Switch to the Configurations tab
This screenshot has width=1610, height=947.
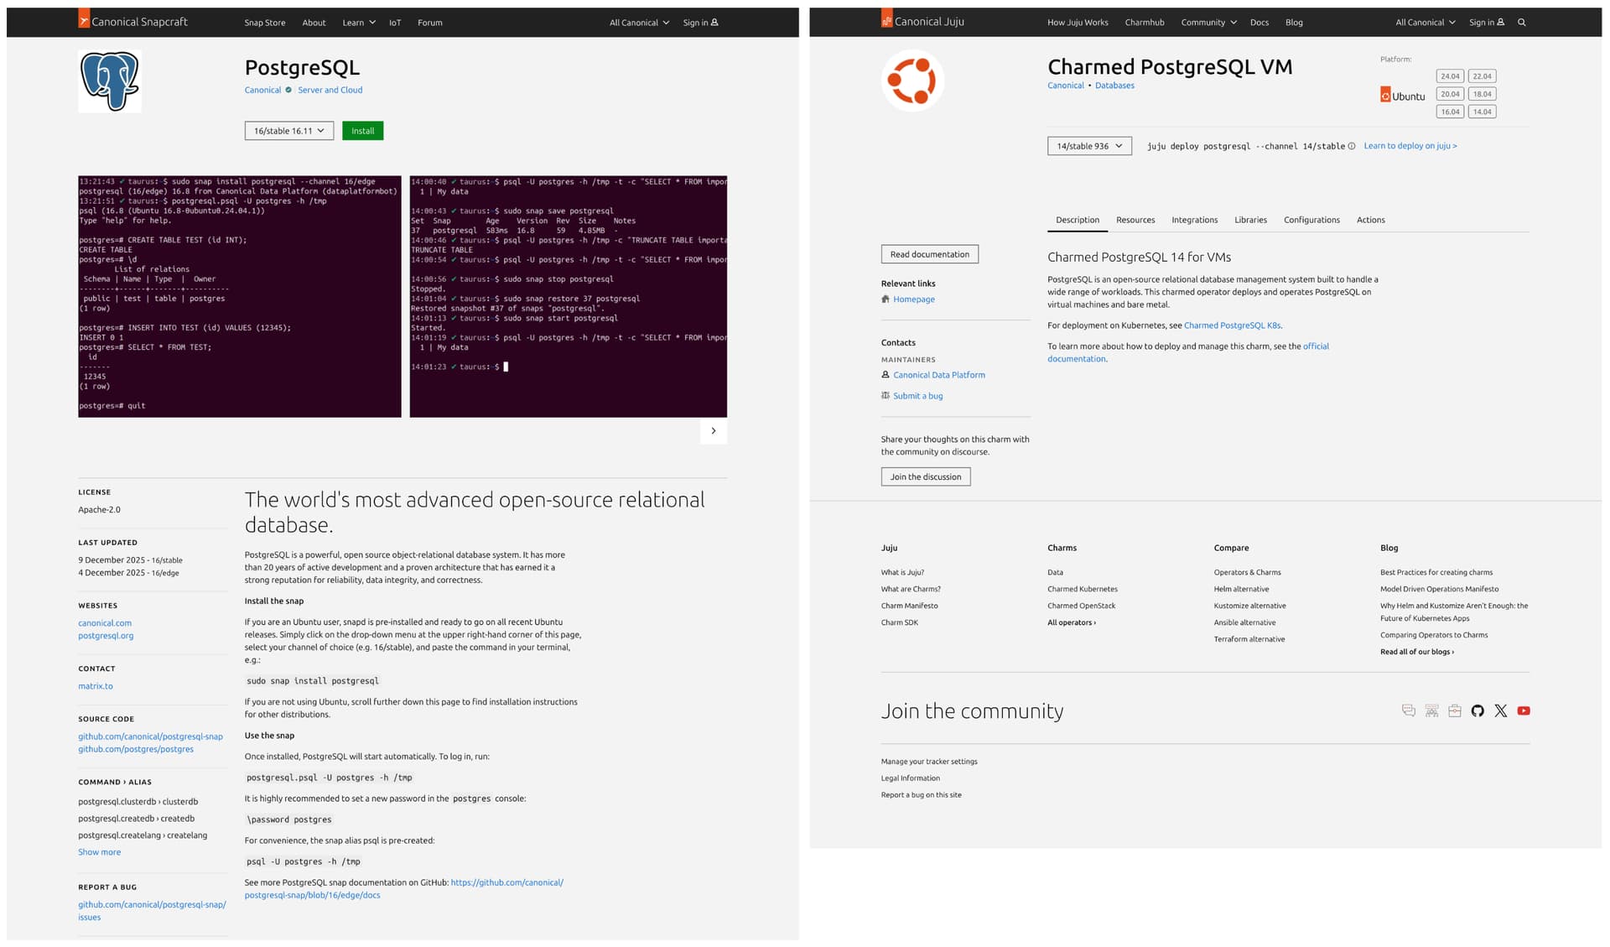coord(1311,220)
